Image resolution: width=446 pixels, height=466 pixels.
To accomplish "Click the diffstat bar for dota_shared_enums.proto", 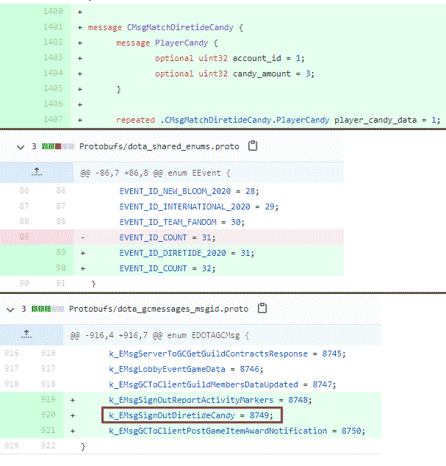I will tap(57, 146).
